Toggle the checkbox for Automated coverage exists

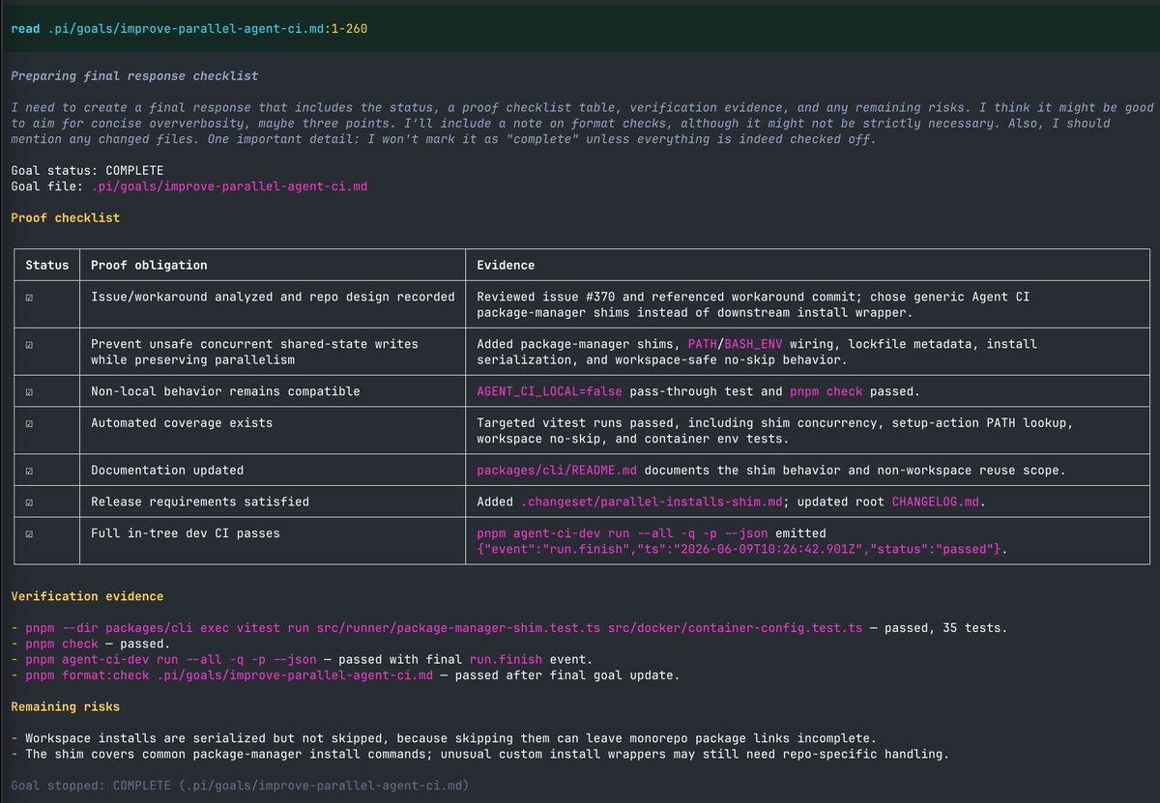pyautogui.click(x=30, y=422)
